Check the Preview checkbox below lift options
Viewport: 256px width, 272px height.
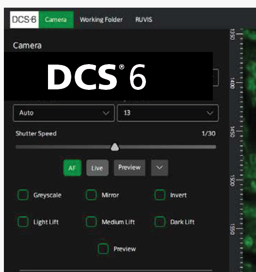click(103, 249)
